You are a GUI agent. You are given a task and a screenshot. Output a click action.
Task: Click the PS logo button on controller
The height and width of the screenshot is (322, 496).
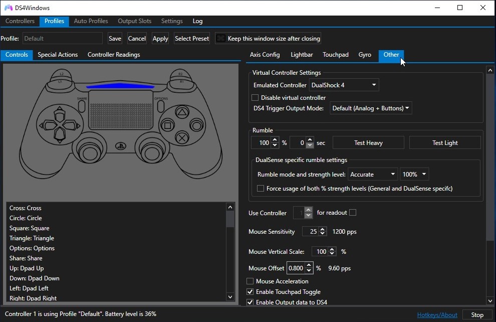pyautogui.click(x=121, y=146)
